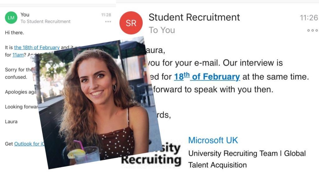Click the 11:28 timestamp
319x179 pixels.
tap(106, 15)
